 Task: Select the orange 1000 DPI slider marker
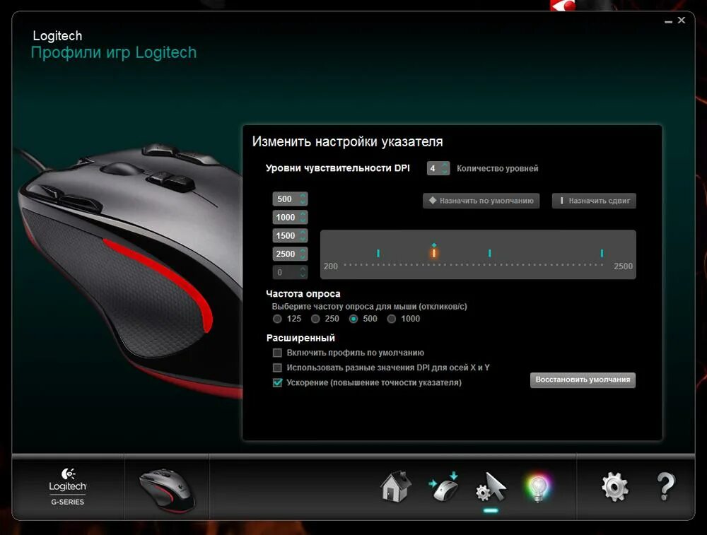pyautogui.click(x=434, y=252)
